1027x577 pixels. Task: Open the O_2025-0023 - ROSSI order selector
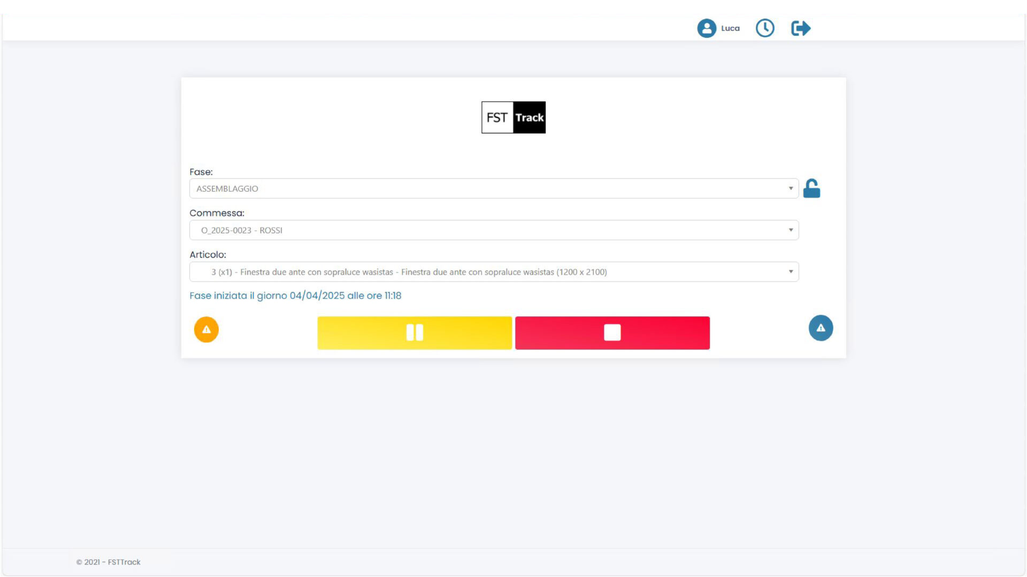pos(481,230)
